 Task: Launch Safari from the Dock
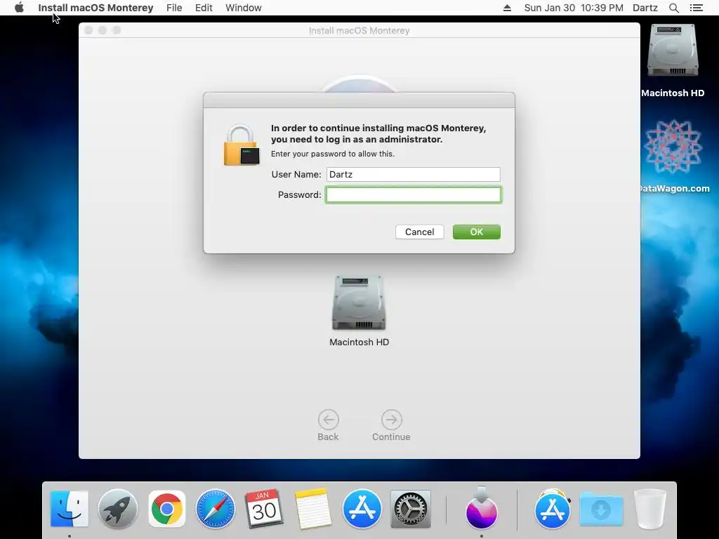(x=216, y=509)
